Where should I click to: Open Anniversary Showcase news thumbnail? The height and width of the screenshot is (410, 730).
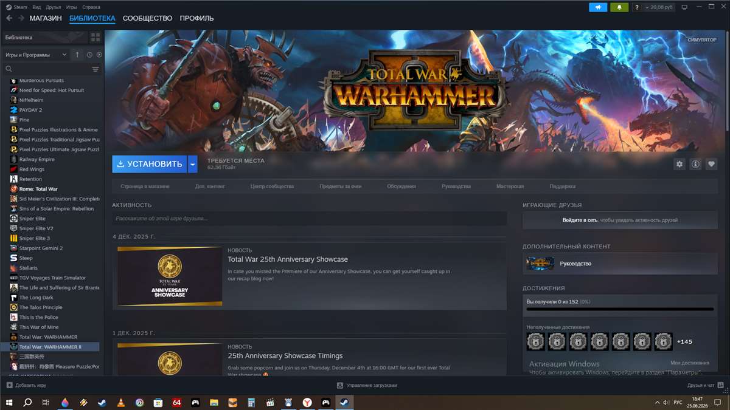[x=170, y=276]
